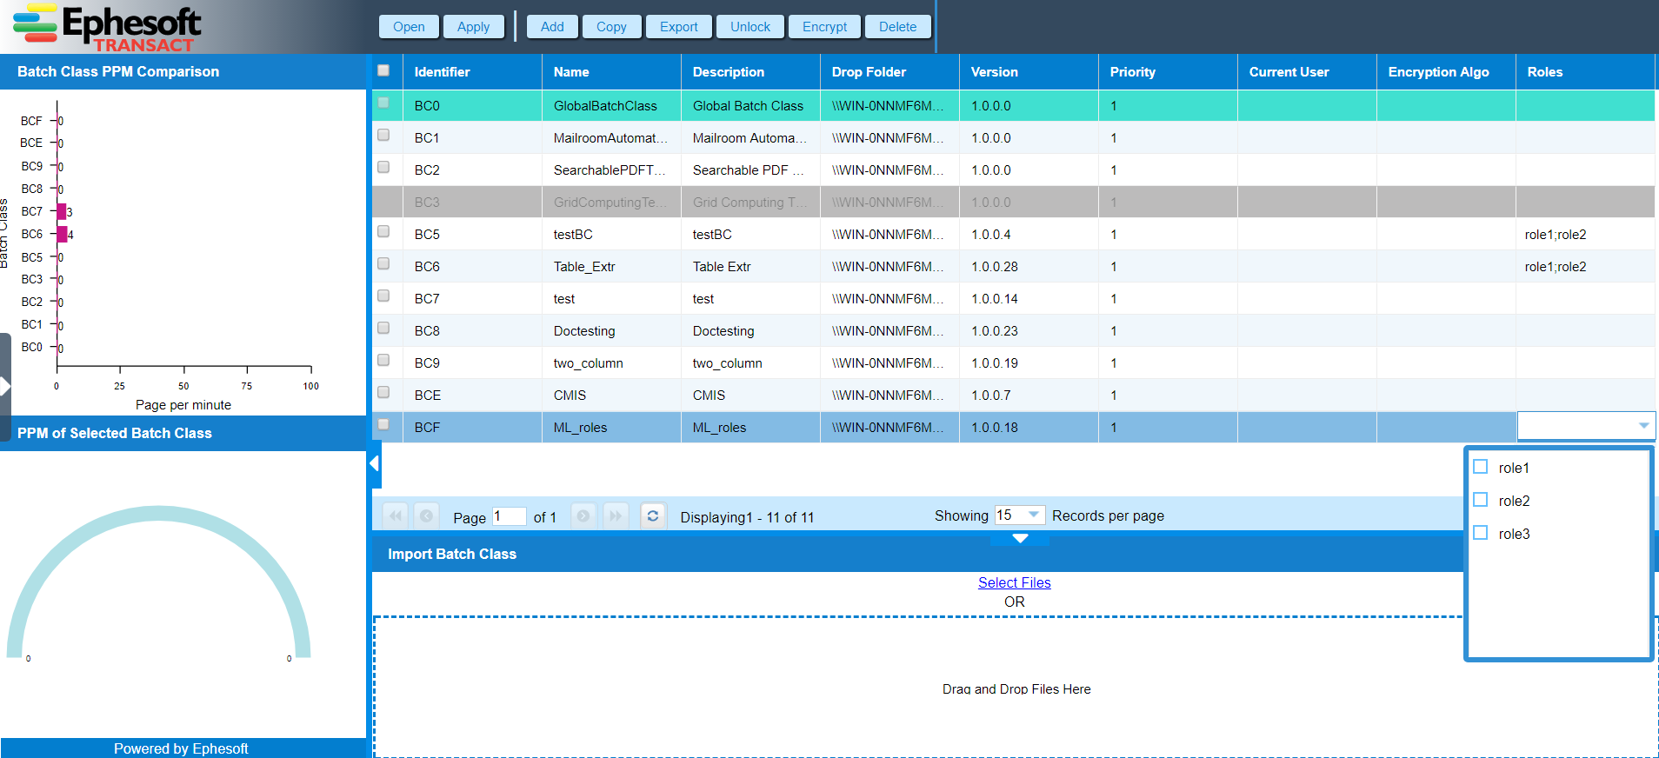
Task: Check the BC1 MailroomAutomation row checkbox
Action: 383,135
